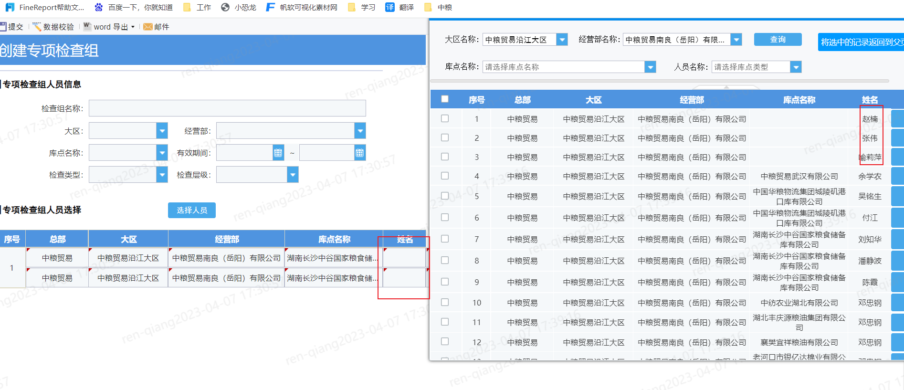Open the 中粮 bookmark folder
The image size is (904, 390).
(438, 7)
